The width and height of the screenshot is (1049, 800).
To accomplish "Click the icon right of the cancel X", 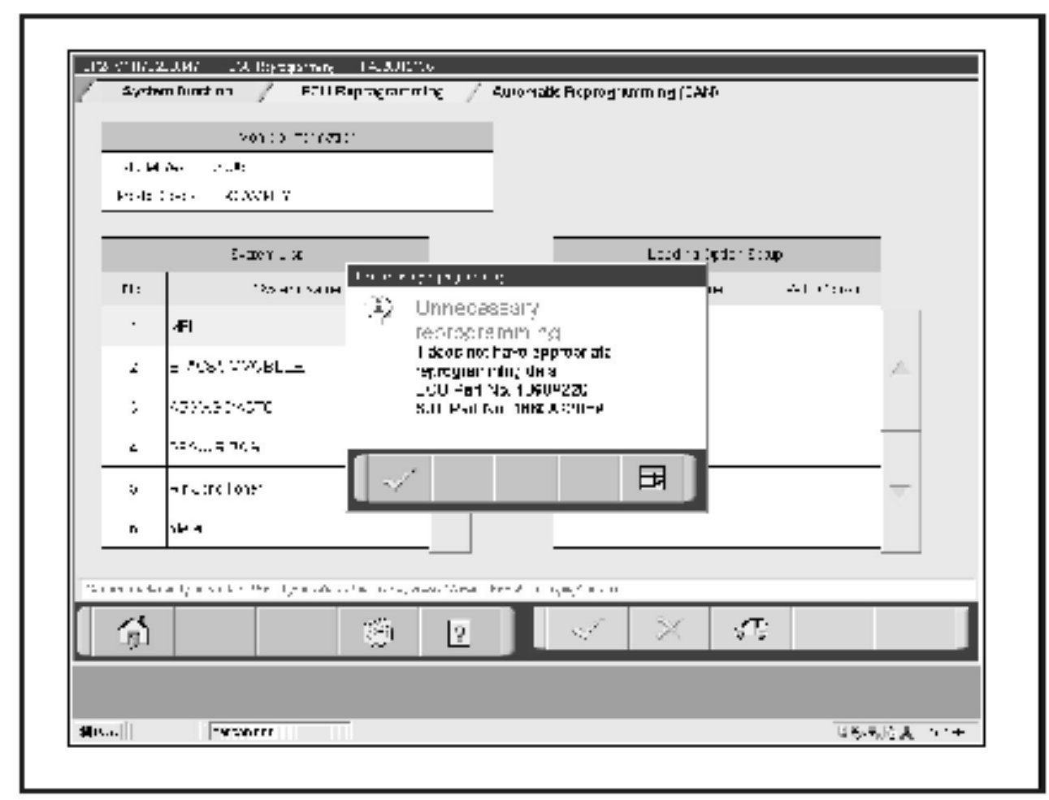I will click(750, 629).
